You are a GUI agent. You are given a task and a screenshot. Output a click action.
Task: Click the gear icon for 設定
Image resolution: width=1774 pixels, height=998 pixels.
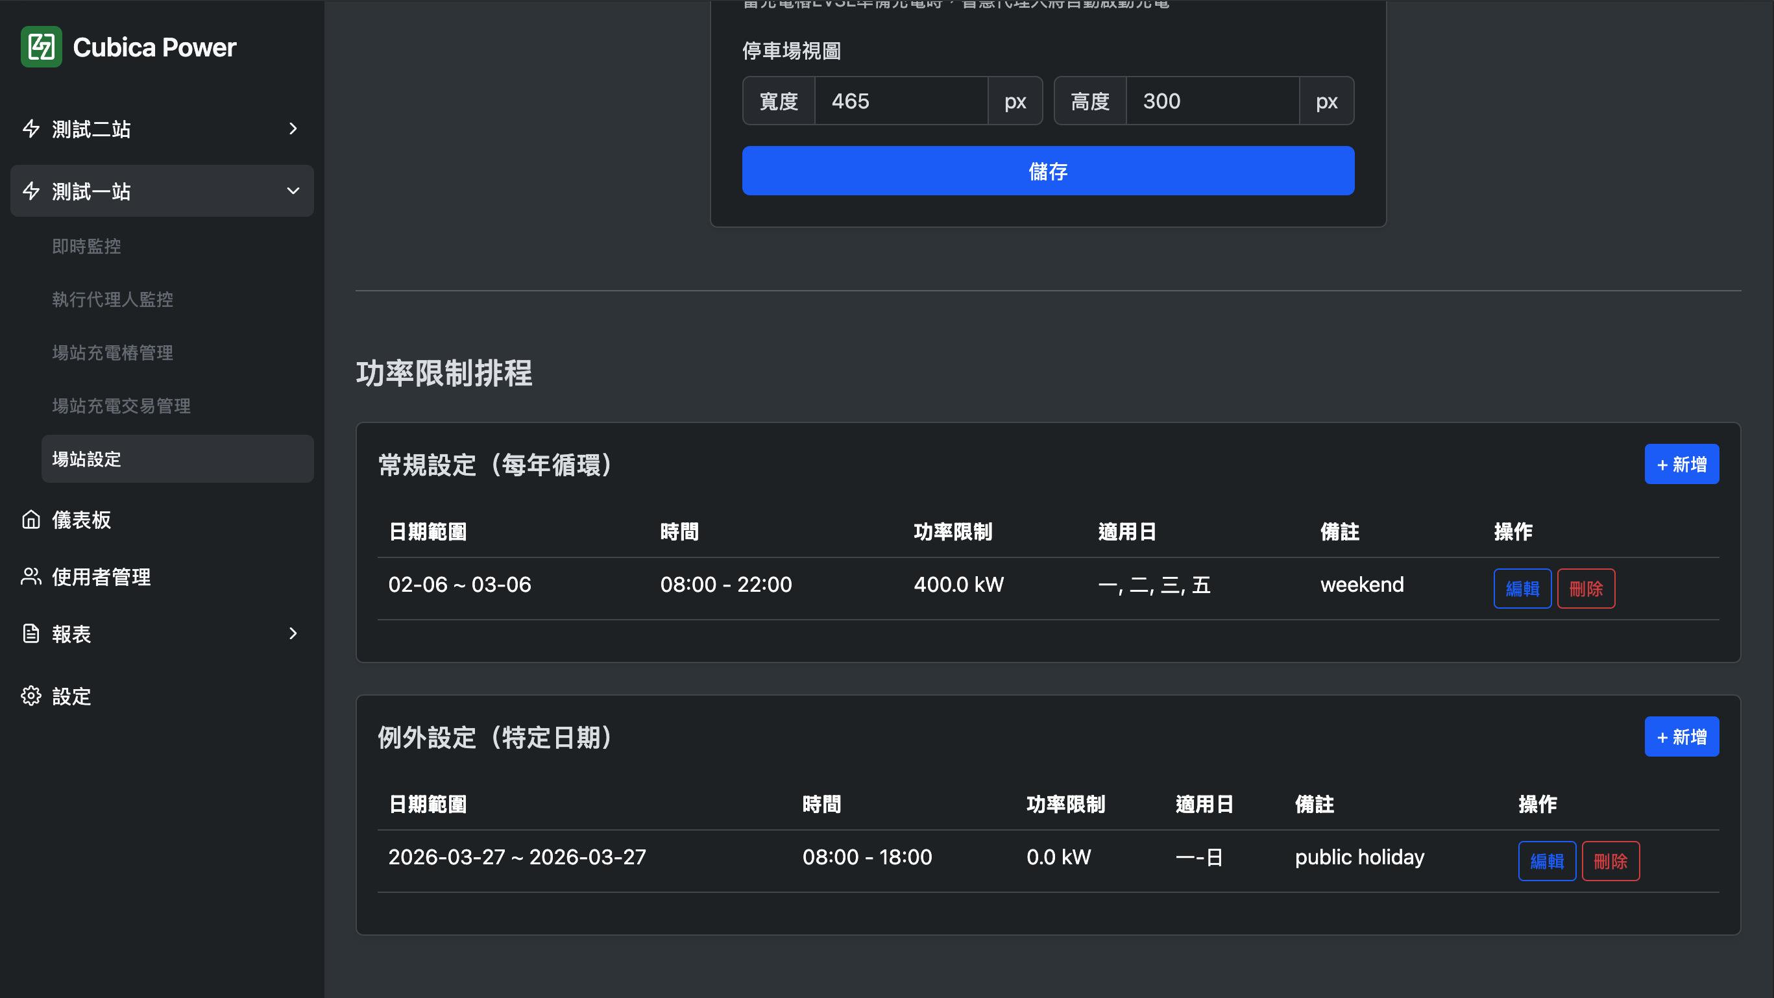pos(31,696)
